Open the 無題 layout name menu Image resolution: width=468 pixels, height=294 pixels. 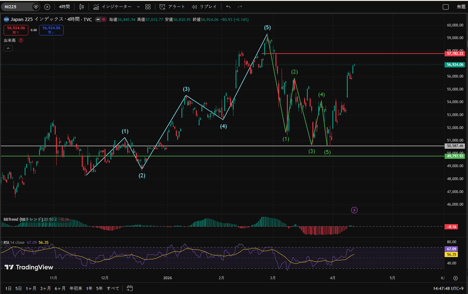tap(461, 7)
